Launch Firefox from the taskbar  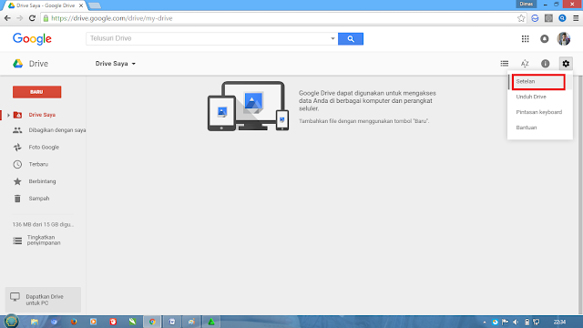[x=74, y=322]
